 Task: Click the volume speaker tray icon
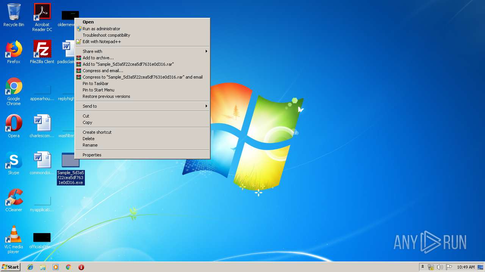click(x=440, y=267)
